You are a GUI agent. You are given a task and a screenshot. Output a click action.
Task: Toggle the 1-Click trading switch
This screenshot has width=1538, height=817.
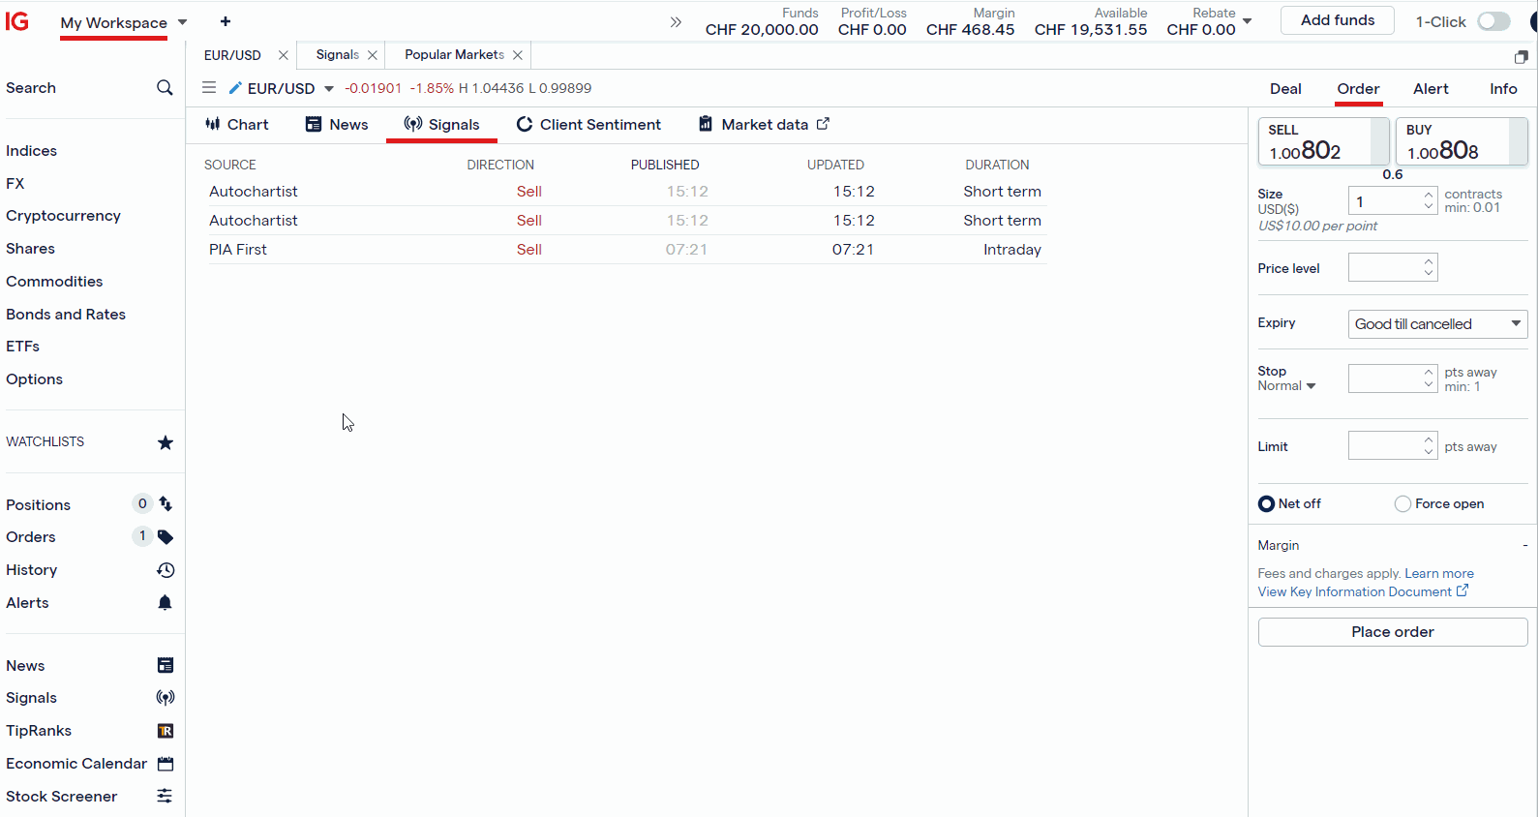pos(1493,21)
